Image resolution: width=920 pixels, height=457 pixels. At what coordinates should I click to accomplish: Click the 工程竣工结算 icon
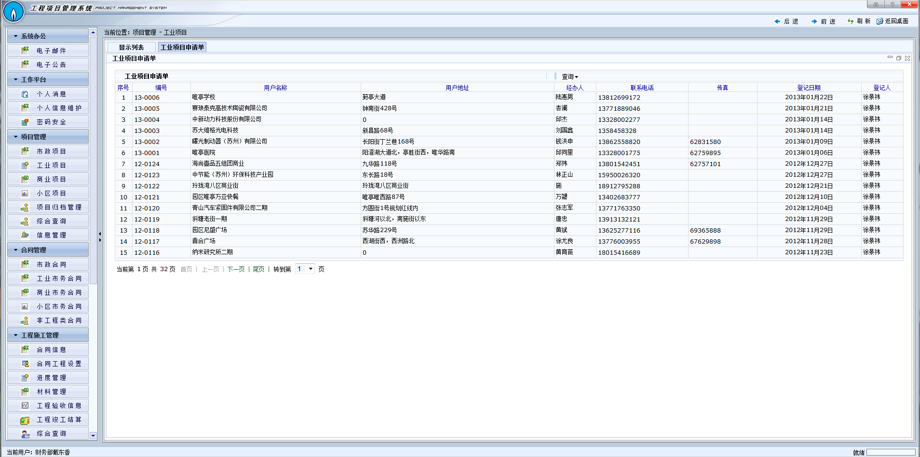click(x=25, y=420)
